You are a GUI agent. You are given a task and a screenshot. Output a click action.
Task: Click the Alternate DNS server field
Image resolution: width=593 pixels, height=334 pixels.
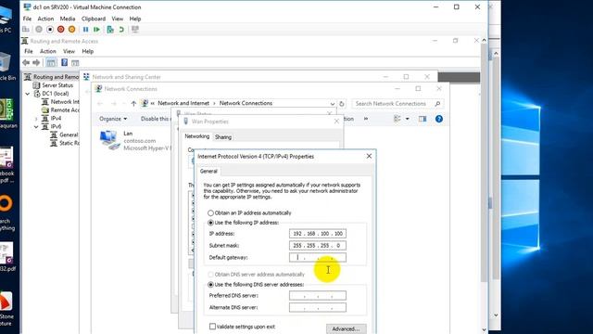pos(318,307)
